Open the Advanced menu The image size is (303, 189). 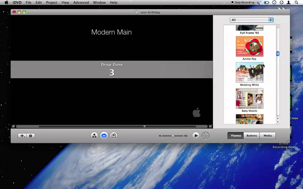[81, 2]
